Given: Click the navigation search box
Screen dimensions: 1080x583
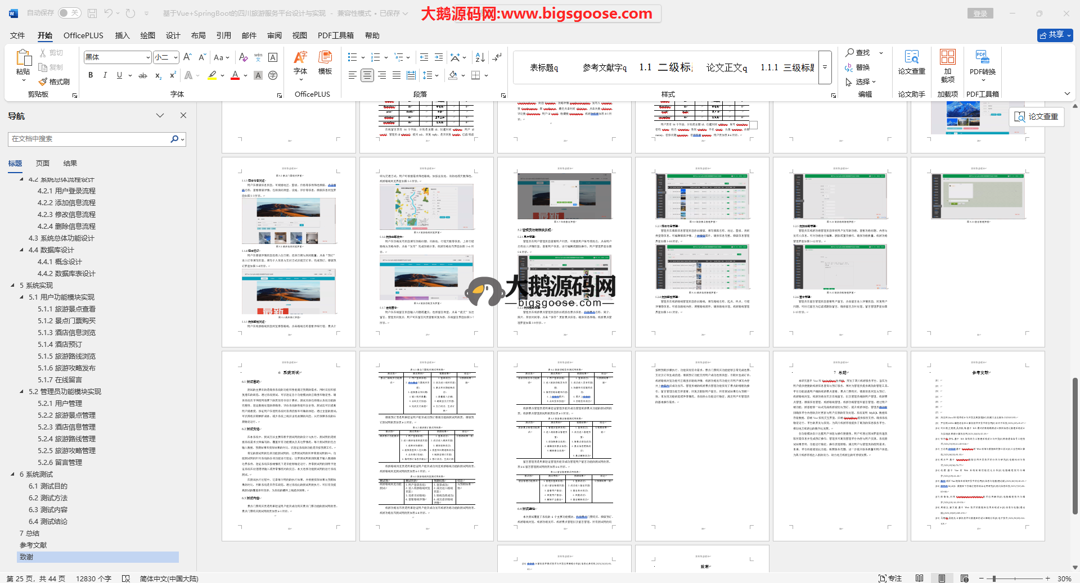Looking at the screenshot, I should (x=90, y=139).
